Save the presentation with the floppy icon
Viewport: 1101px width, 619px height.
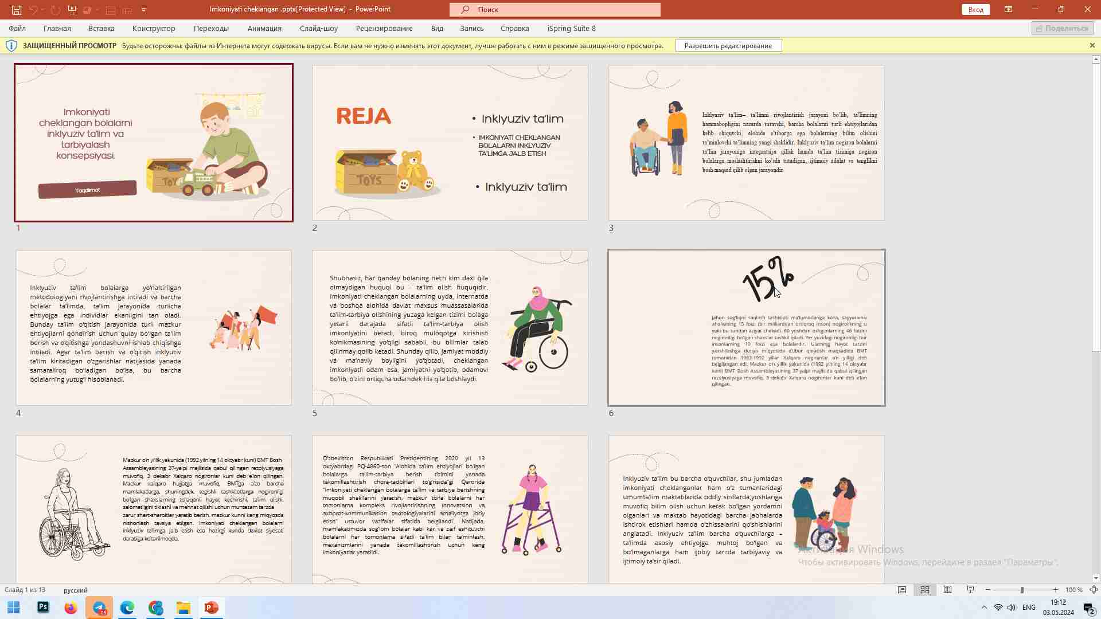[x=17, y=10]
